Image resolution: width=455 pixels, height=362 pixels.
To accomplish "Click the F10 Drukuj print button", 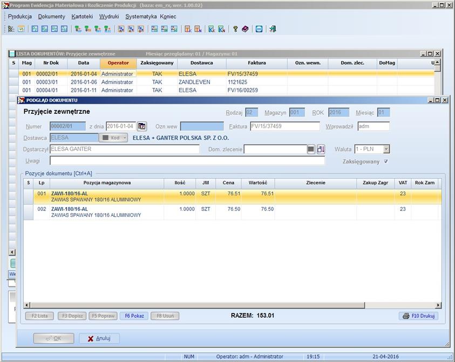I will click(418, 316).
